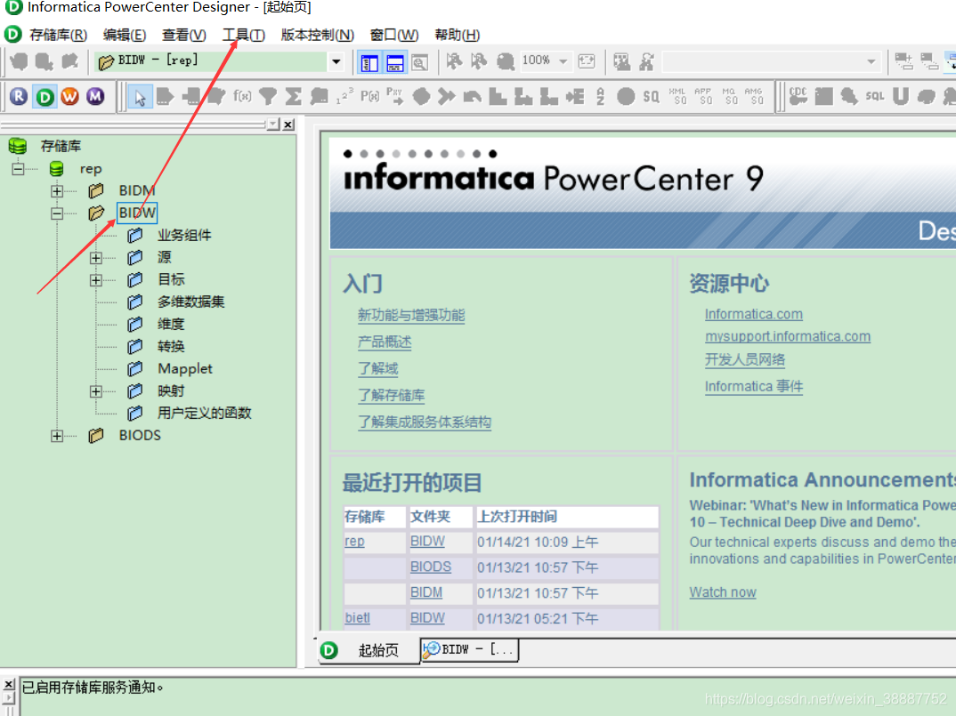The height and width of the screenshot is (716, 956).
Task: Click the funnel filter transformation icon
Action: (x=268, y=96)
